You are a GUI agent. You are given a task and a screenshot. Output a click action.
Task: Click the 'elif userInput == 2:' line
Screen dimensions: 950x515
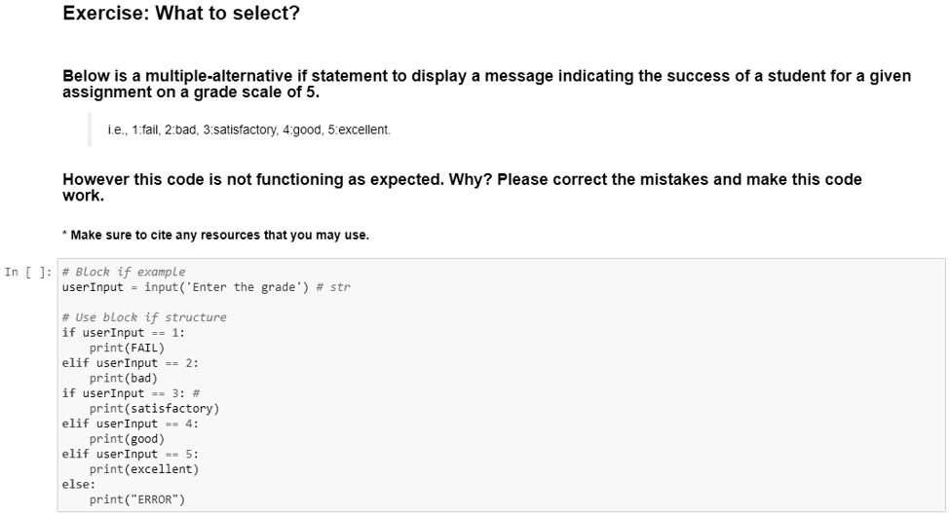click(131, 362)
